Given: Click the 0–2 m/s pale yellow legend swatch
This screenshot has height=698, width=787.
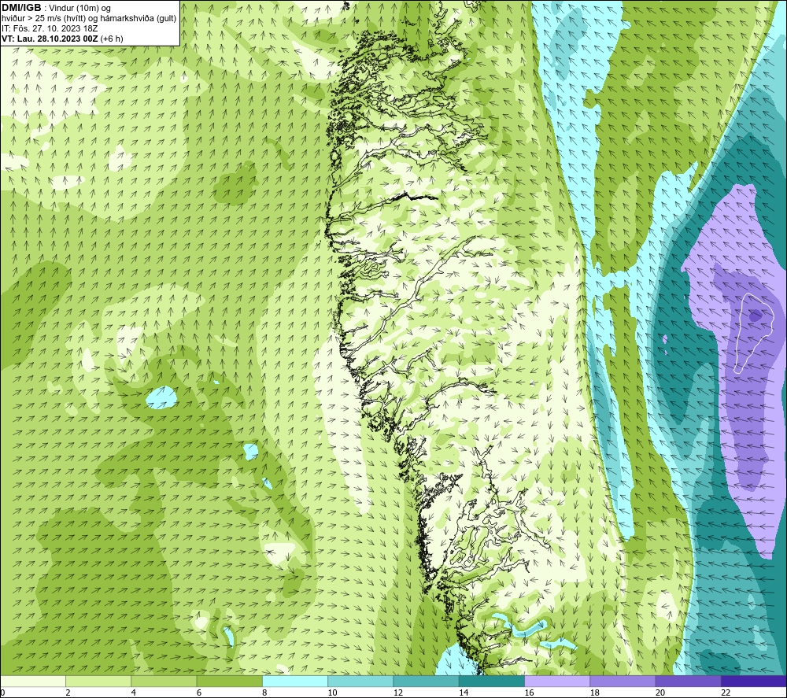Looking at the screenshot, I should pos(33,681).
